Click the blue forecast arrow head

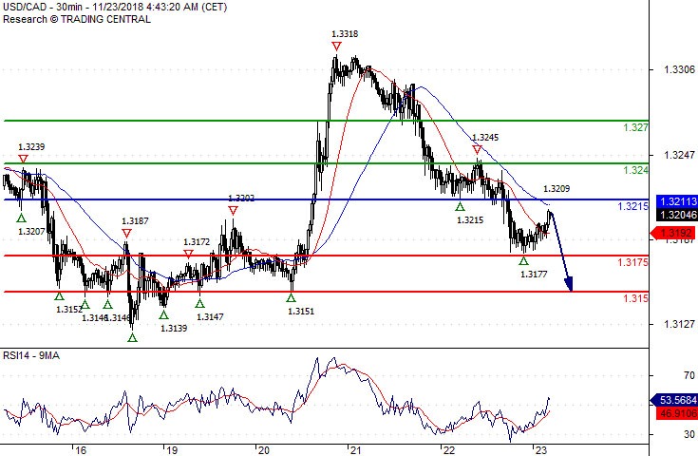point(568,284)
